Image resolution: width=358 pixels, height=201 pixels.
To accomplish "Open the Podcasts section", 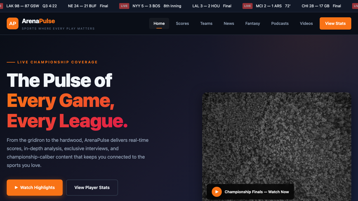I will click(x=280, y=23).
